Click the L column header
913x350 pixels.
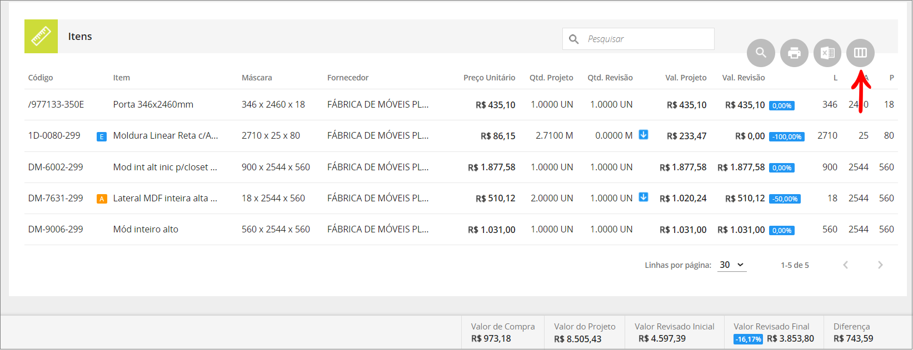tap(835, 78)
